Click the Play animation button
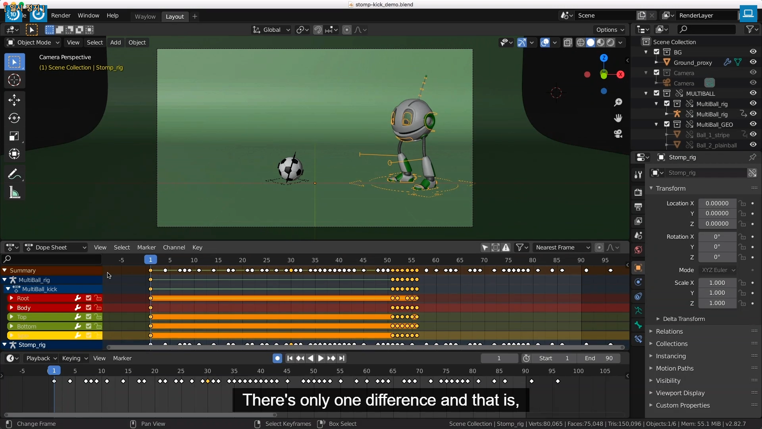 point(321,358)
